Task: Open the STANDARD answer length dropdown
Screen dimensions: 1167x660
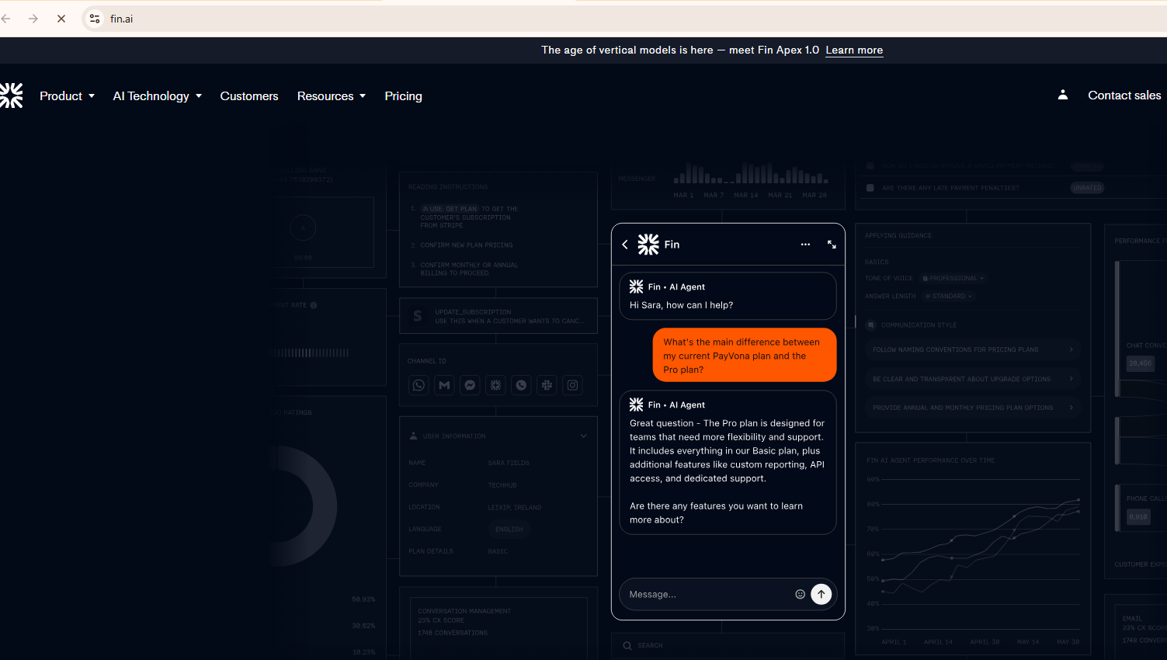Action: [x=948, y=295]
